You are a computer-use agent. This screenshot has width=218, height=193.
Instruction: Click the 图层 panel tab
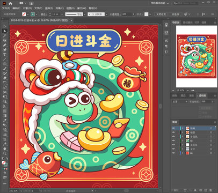175,122
